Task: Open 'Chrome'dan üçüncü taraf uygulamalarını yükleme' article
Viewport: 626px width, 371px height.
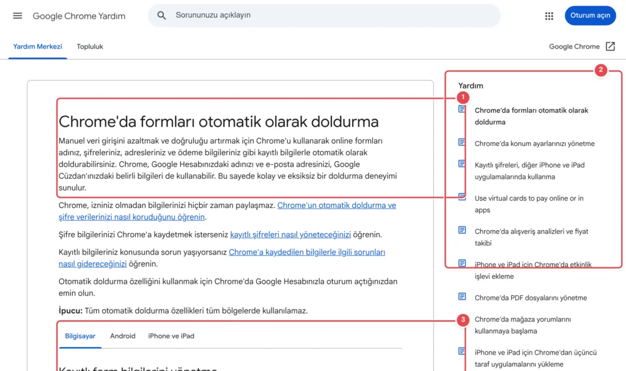Action: [536, 358]
